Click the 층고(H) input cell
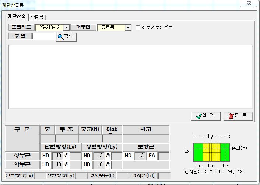 point(90,138)
